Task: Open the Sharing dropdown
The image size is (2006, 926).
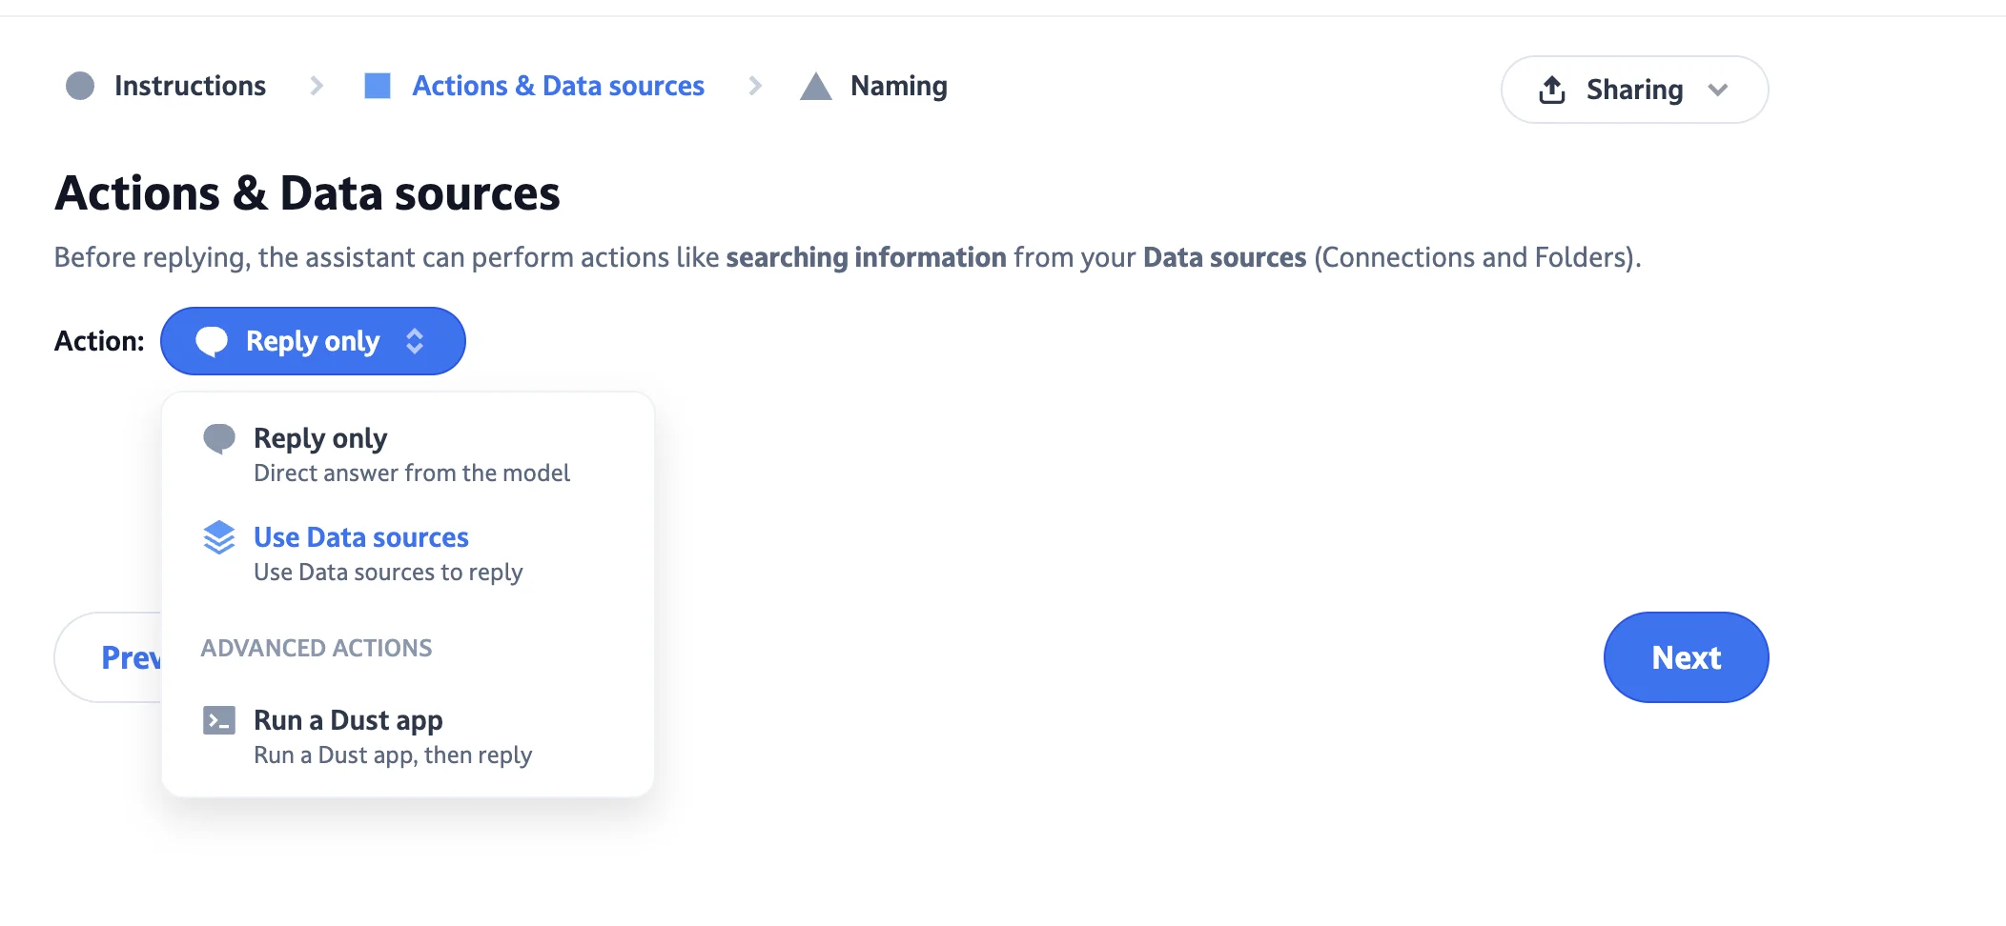Action: (x=1634, y=90)
